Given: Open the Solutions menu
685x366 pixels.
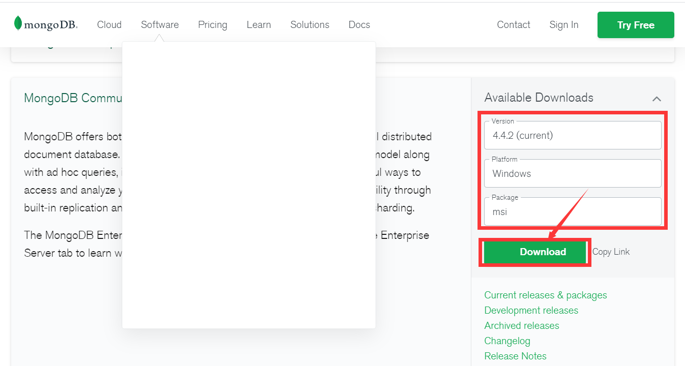Looking at the screenshot, I should point(310,24).
